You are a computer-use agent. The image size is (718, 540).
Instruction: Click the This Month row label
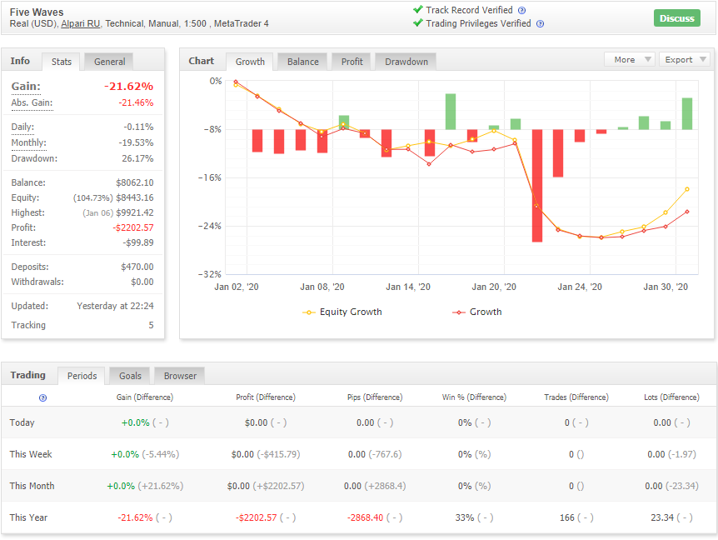click(32, 486)
